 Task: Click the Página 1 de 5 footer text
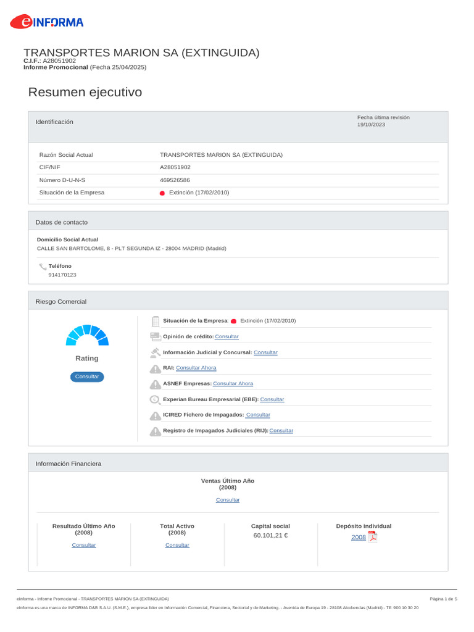(443, 599)
